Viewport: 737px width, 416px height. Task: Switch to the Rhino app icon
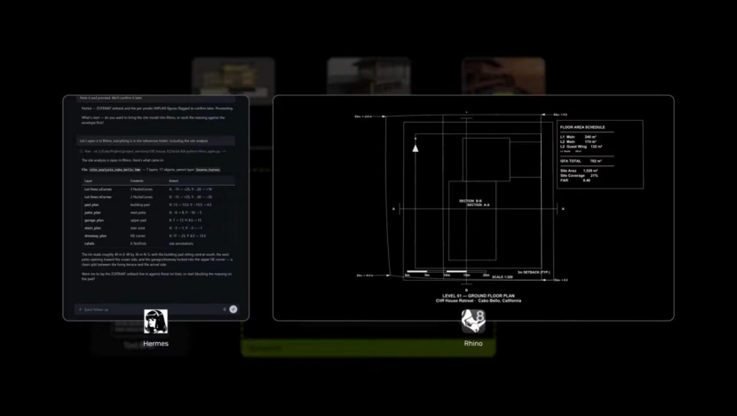click(473, 322)
